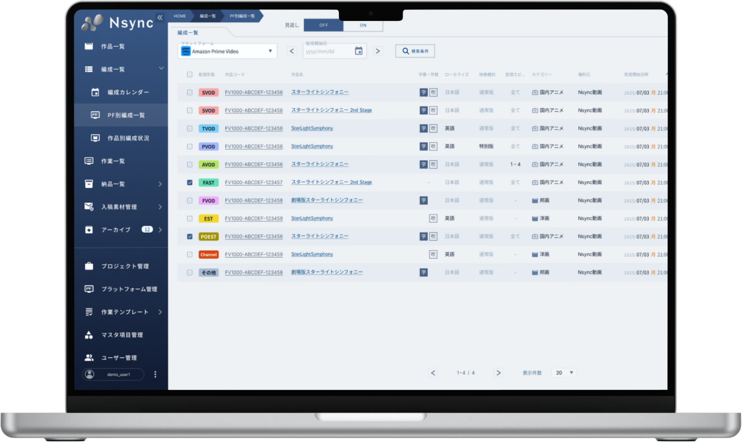Click the demo_user1 profile avatar

click(90, 374)
